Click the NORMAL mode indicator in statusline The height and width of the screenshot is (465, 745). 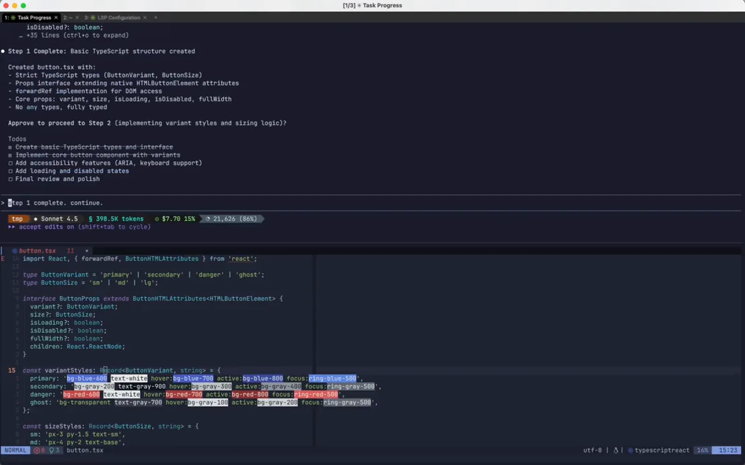pyautogui.click(x=15, y=451)
